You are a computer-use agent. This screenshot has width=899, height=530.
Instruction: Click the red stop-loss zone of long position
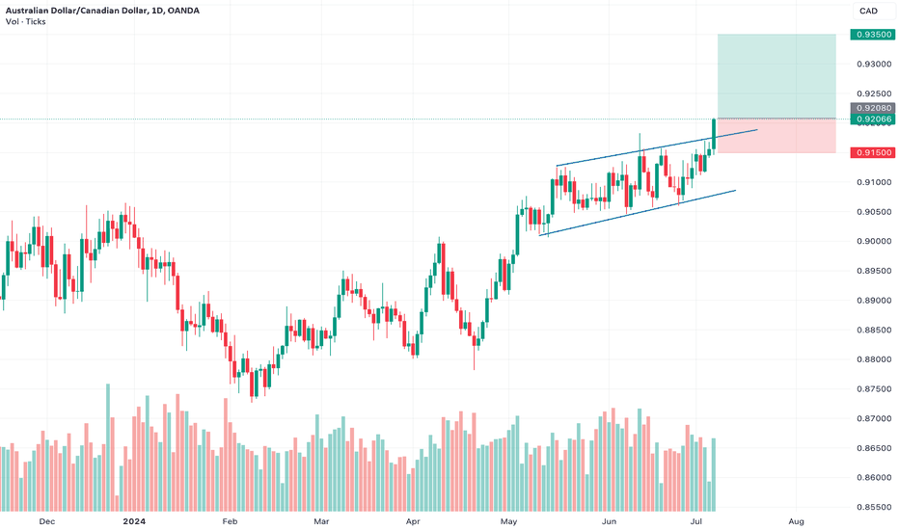click(776, 136)
